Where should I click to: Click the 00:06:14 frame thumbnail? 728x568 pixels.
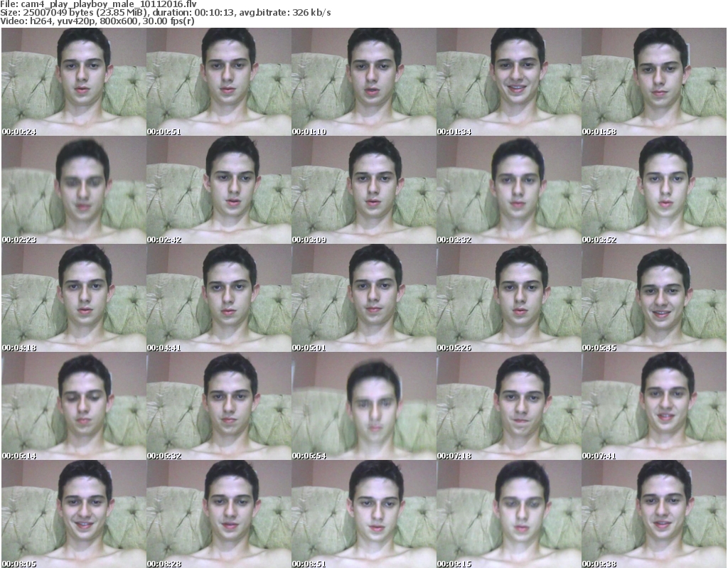pyautogui.click(x=74, y=406)
